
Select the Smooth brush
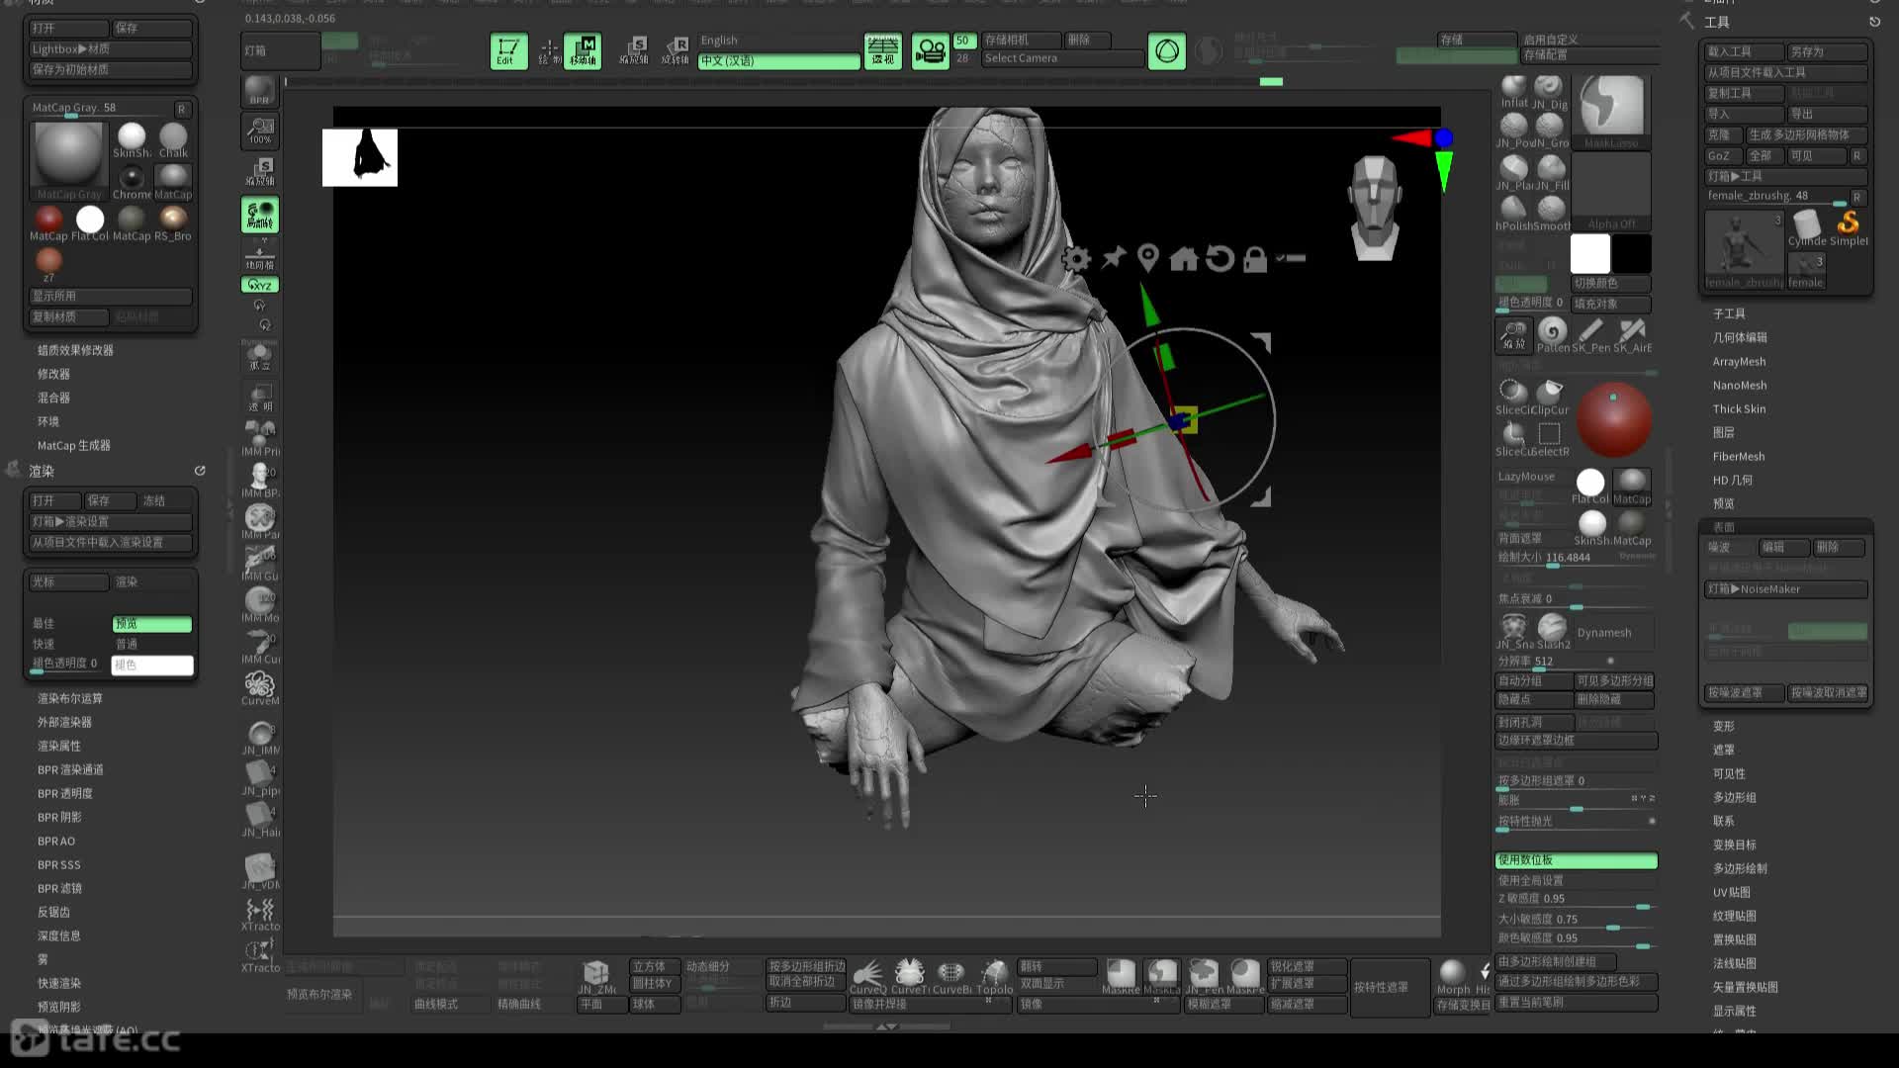tap(1552, 213)
